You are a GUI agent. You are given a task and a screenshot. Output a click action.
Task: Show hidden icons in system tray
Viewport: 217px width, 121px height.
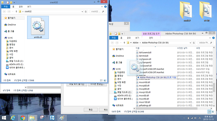pyautogui.click(x=184, y=118)
